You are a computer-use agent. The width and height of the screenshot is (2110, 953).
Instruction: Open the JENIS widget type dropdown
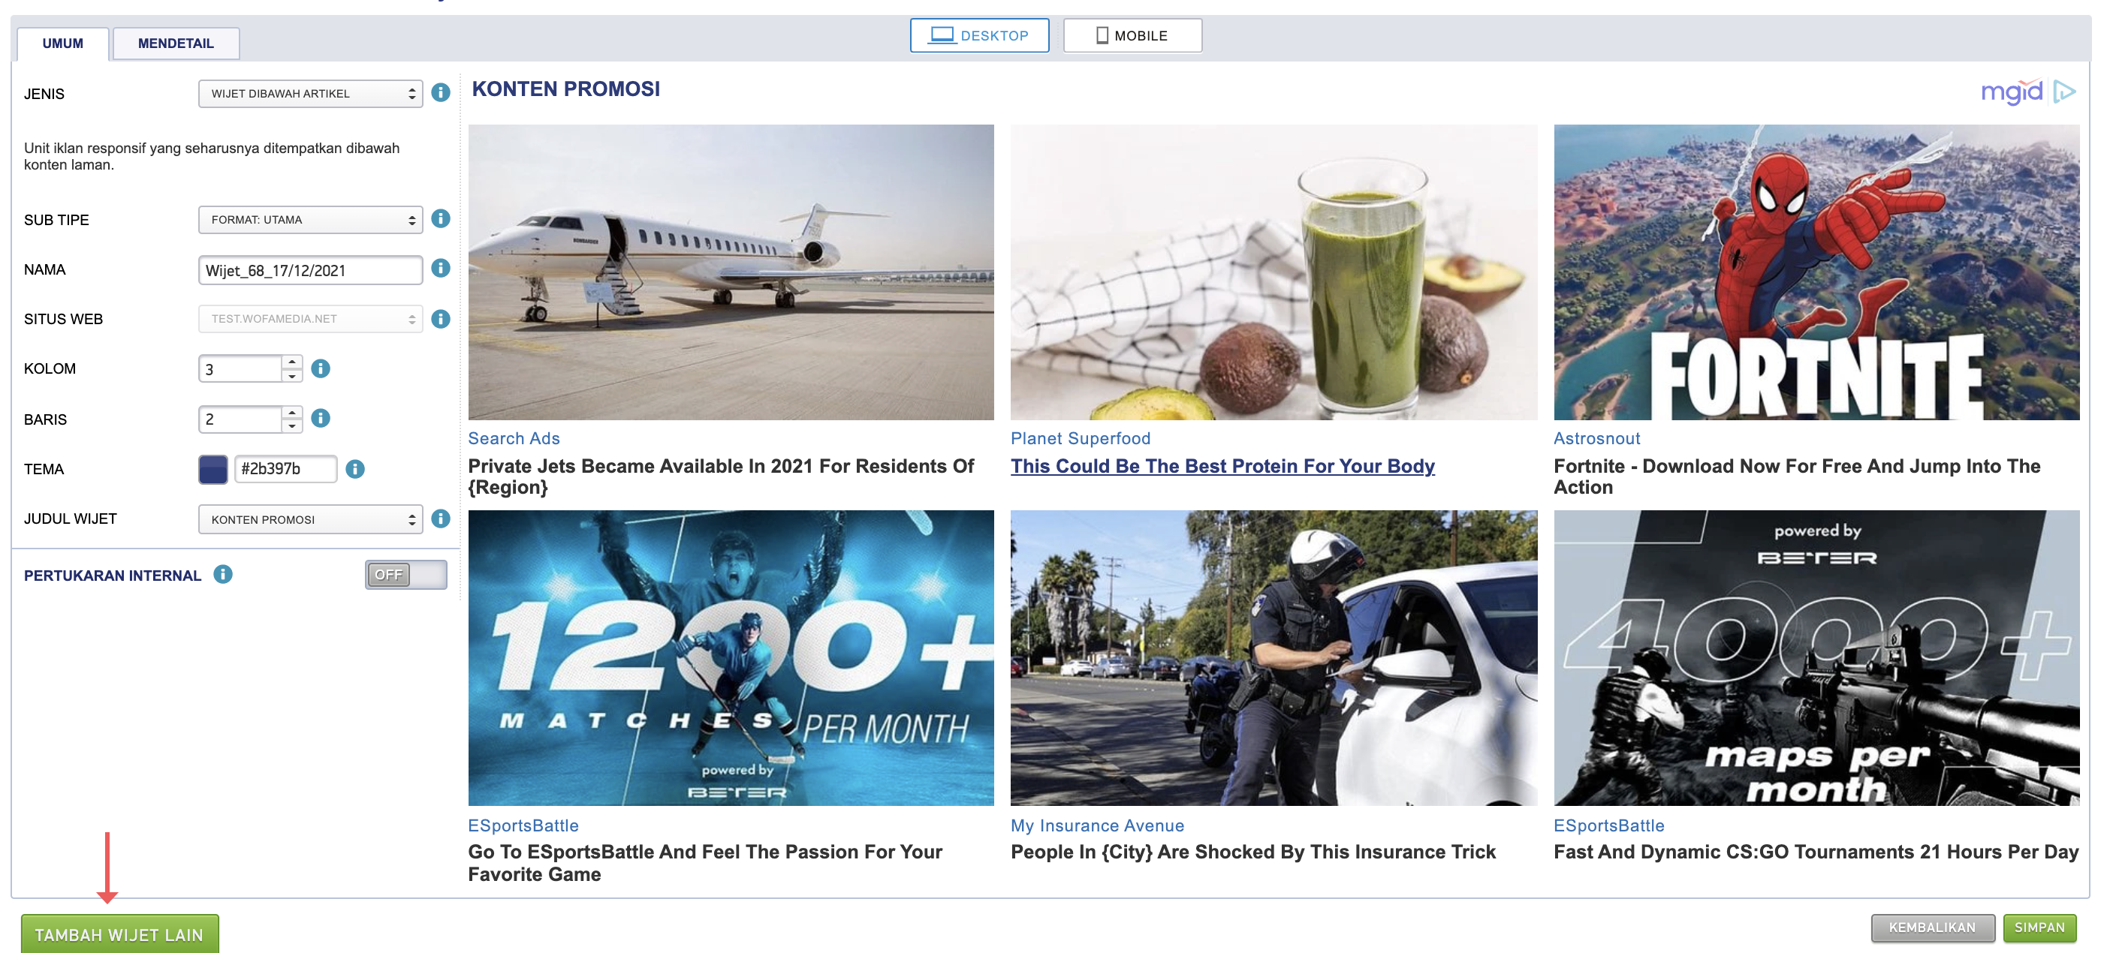click(x=310, y=93)
